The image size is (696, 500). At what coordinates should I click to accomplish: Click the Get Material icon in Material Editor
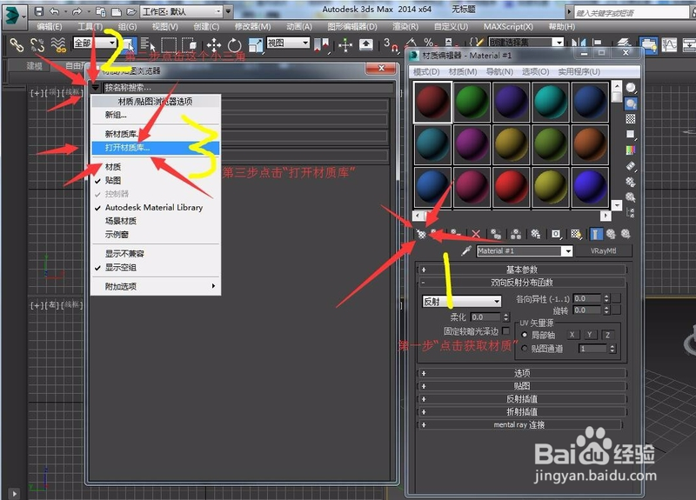421,234
